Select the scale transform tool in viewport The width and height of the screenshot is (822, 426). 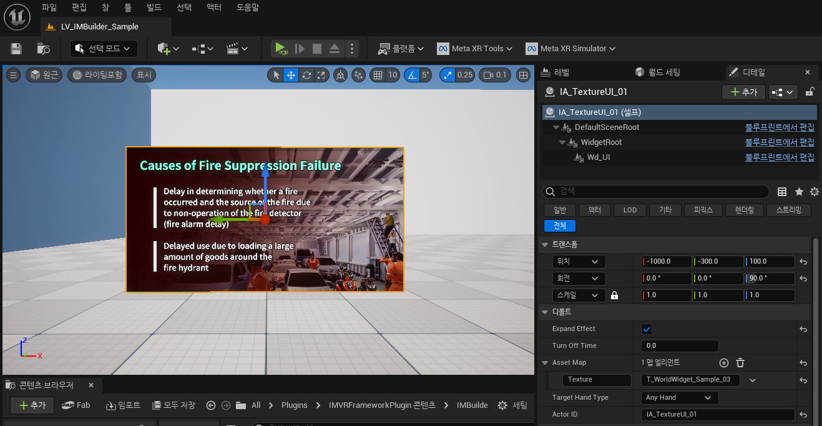321,75
